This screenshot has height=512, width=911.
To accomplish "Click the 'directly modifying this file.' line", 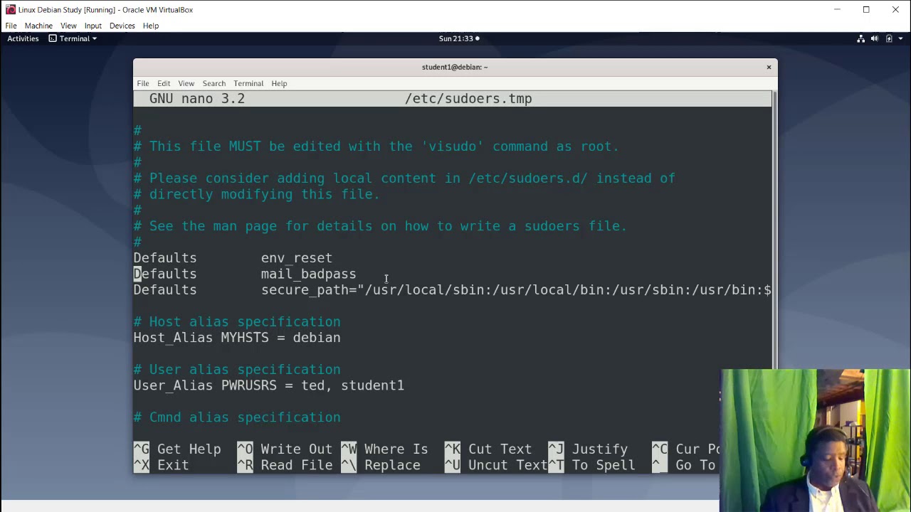I will (x=257, y=194).
